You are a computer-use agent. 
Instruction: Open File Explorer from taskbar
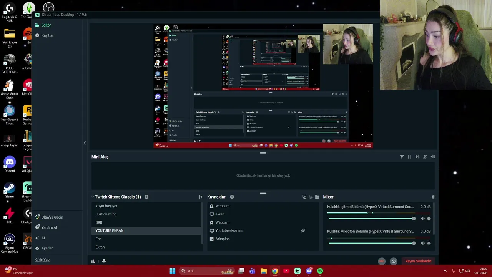tap(264, 271)
